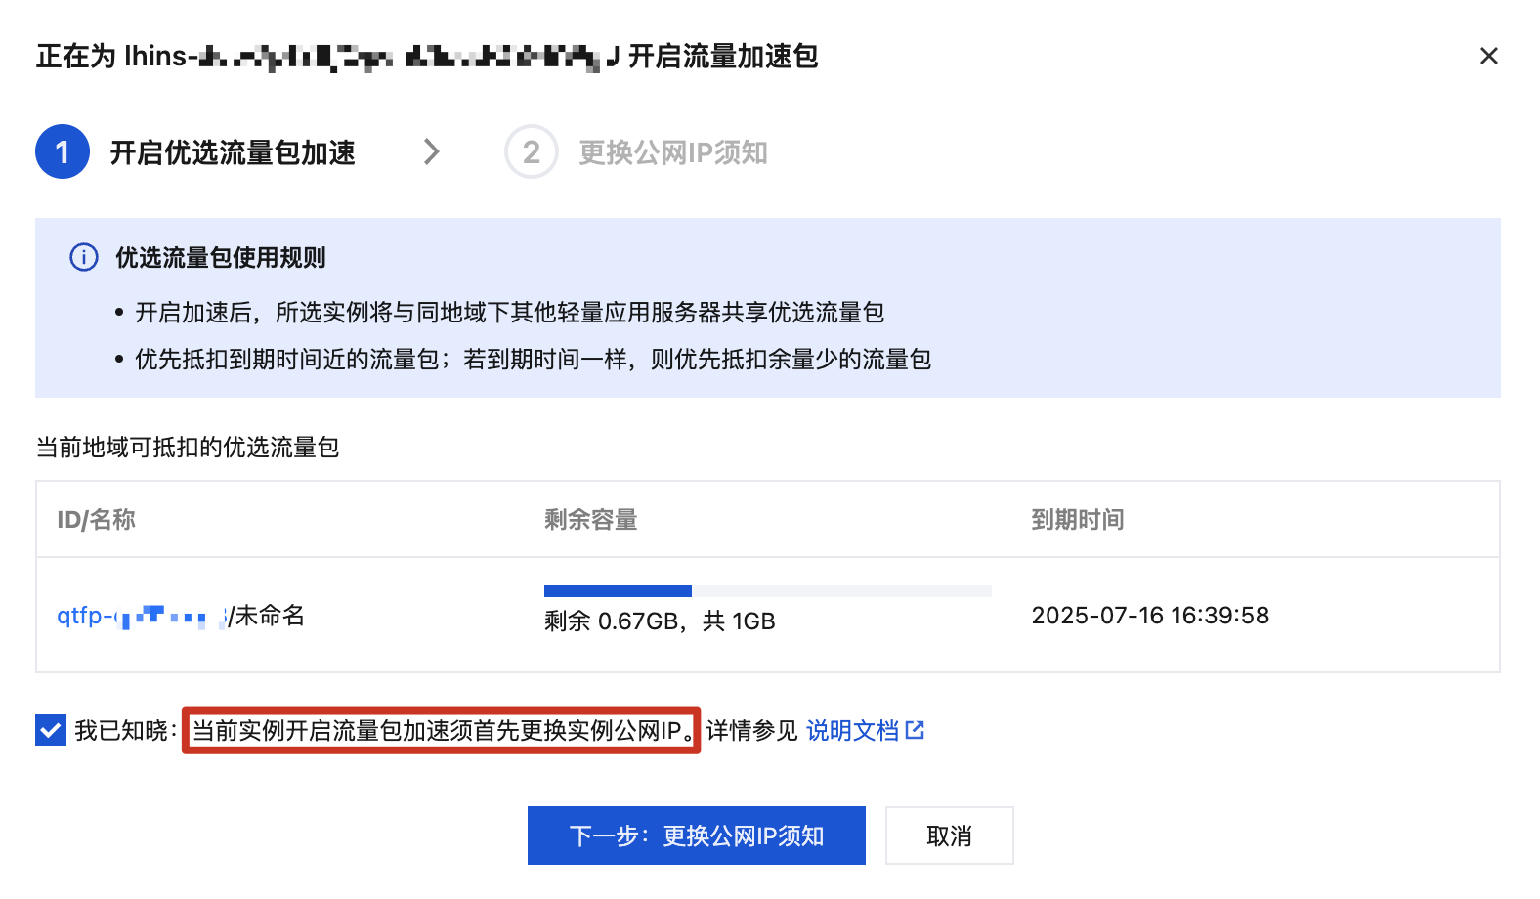Click the info icon beside 优选流量包使用规则
The height and width of the screenshot is (899, 1540).
(84, 257)
